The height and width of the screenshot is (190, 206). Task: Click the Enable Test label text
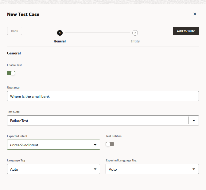[14, 65]
